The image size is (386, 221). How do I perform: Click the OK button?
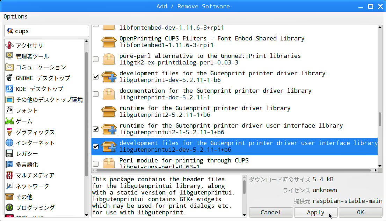[360, 212]
